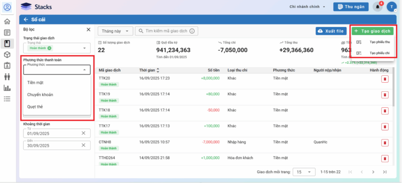The width and height of the screenshot is (402, 183).
Task: Delete transaction CTNH8 using trash icon
Action: [x=385, y=143]
